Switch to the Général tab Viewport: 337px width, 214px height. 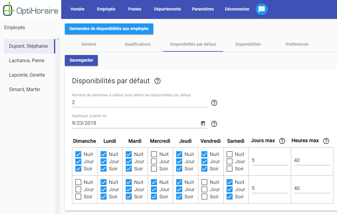[89, 44]
